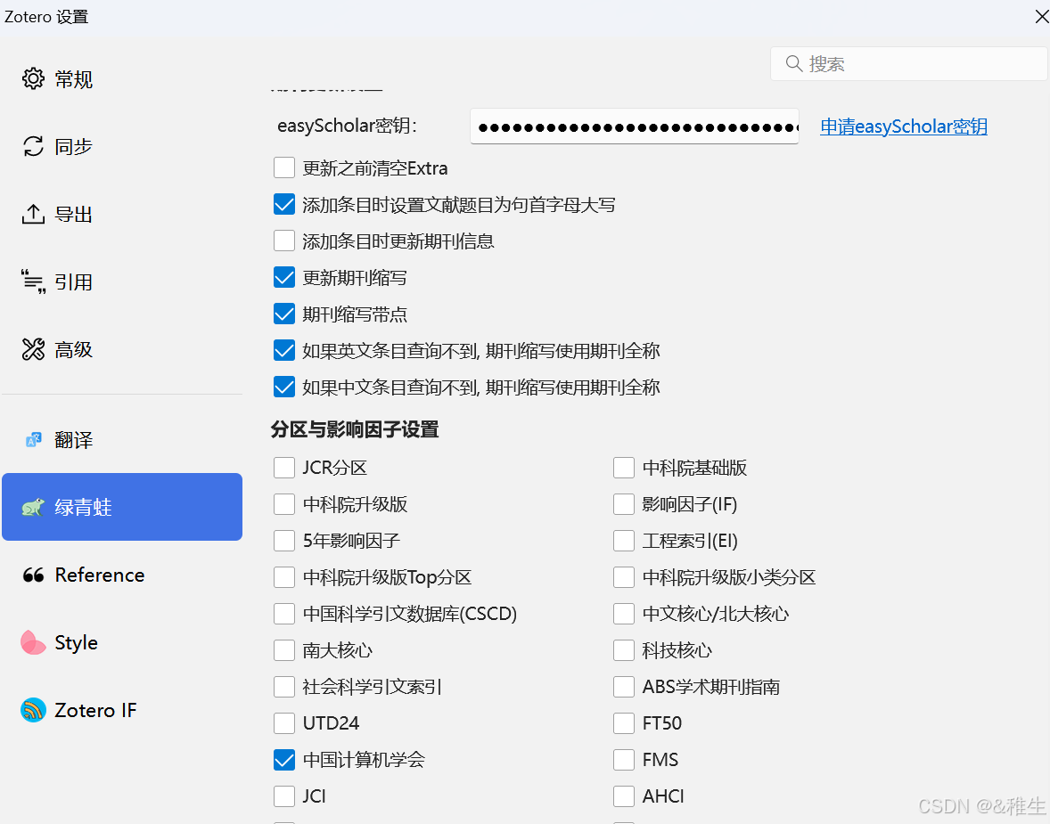Check 中科院升级版Top分区 checkbox

click(284, 576)
